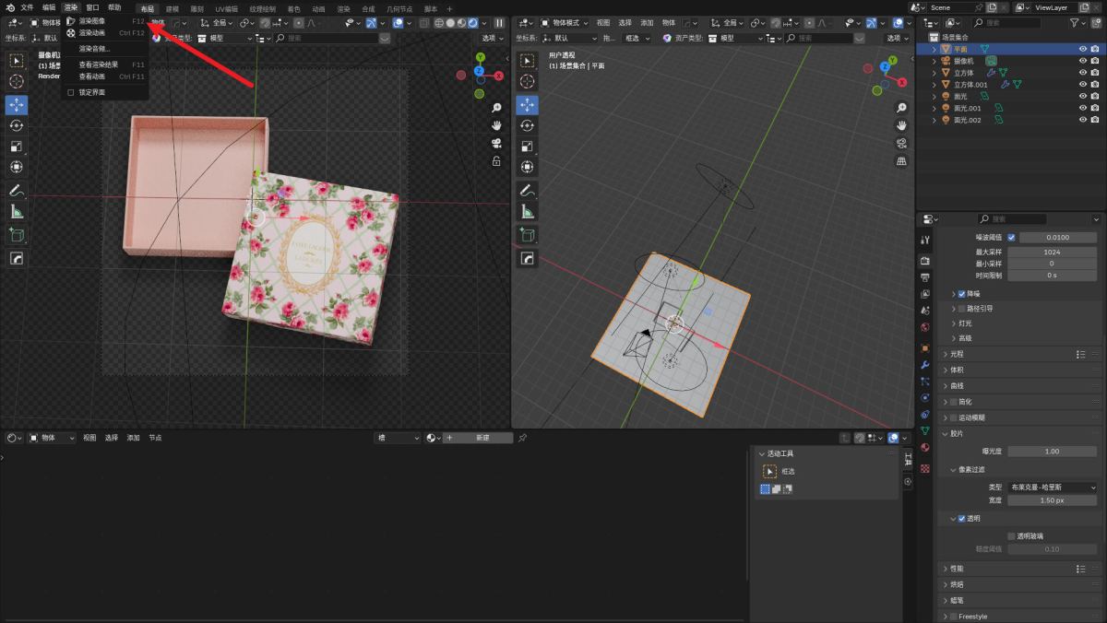
Task: Switch to the UV编辑 workspace tab
Action: 226,8
